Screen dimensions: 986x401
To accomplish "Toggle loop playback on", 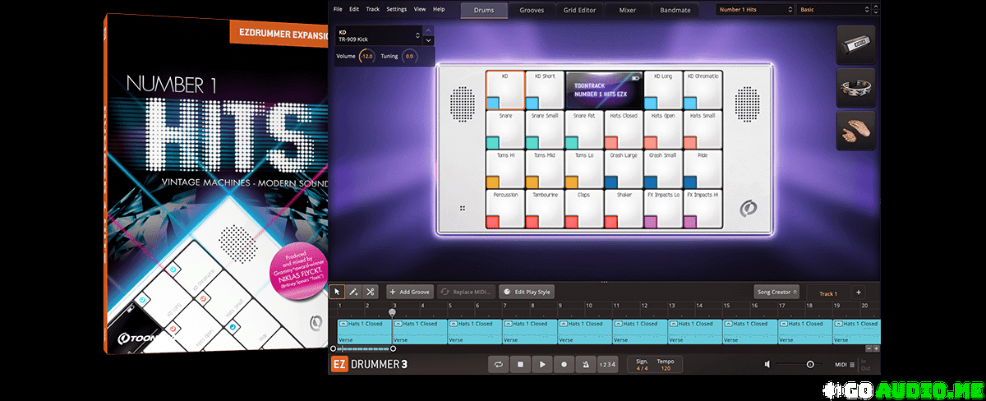I will click(498, 364).
